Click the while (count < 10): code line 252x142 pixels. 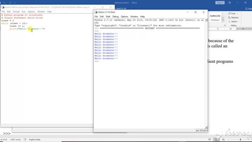click(x=15, y=23)
